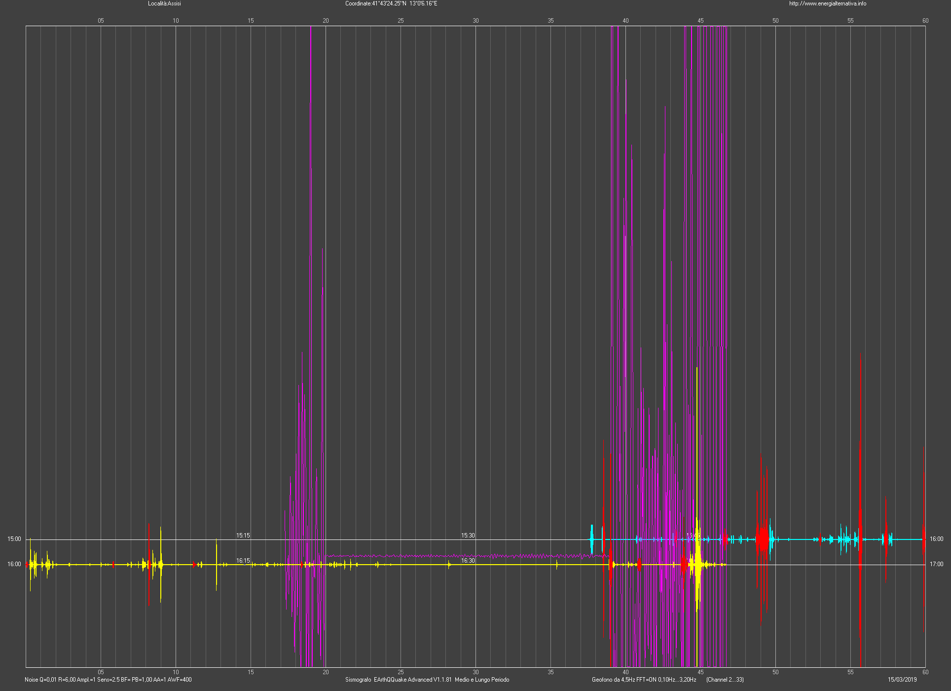Click the 'Località:Assisi' header label

(x=164, y=3)
